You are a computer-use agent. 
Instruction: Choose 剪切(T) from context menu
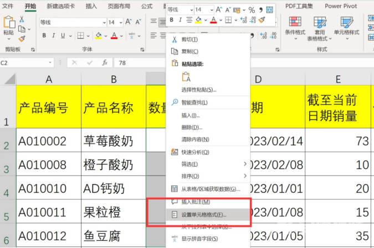[x=208, y=39]
